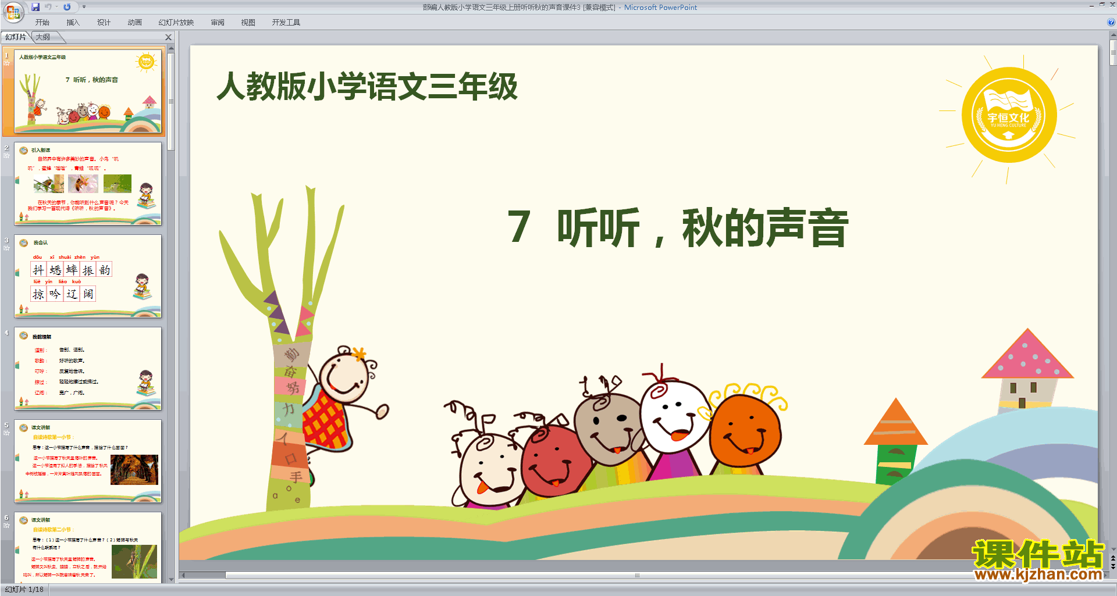The height and width of the screenshot is (596, 1117).
Task: Click the Redo/Repeat icon in Quick Access Toolbar
Action: pyautogui.click(x=67, y=7)
